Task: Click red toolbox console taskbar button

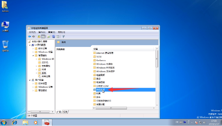Action: (x=47, y=122)
